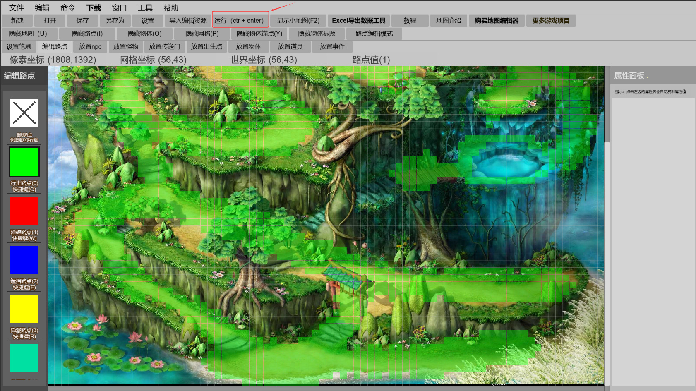696x391 pixels.
Task: Open the 命令 menu
Action: [x=68, y=8]
